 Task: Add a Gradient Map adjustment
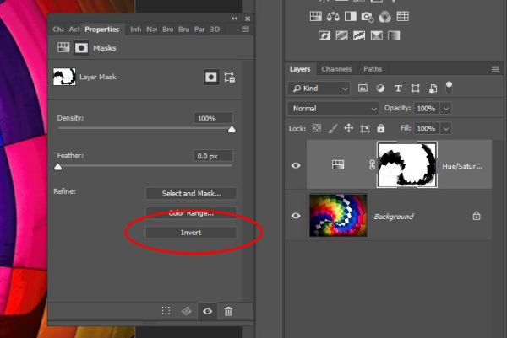[x=394, y=35]
